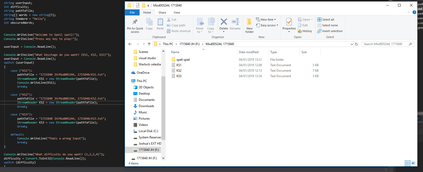Click navigation pane scroll down arrow
This screenshot has width=423, height=172.
(x=163, y=158)
